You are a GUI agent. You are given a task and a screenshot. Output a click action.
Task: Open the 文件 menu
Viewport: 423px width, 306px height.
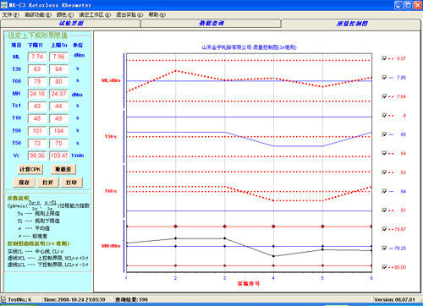11,14
